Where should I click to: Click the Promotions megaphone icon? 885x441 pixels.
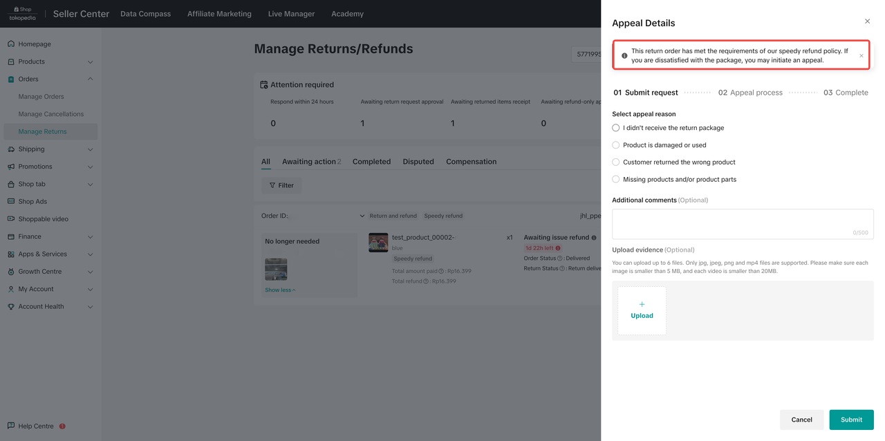pos(11,167)
